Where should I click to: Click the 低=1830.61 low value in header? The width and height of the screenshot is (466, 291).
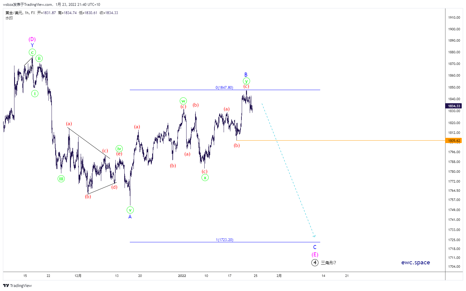click(x=88, y=13)
